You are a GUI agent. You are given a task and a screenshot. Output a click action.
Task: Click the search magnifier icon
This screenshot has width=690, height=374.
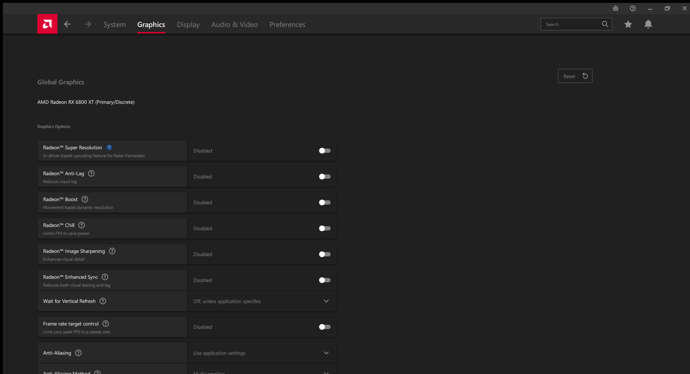[x=605, y=24]
